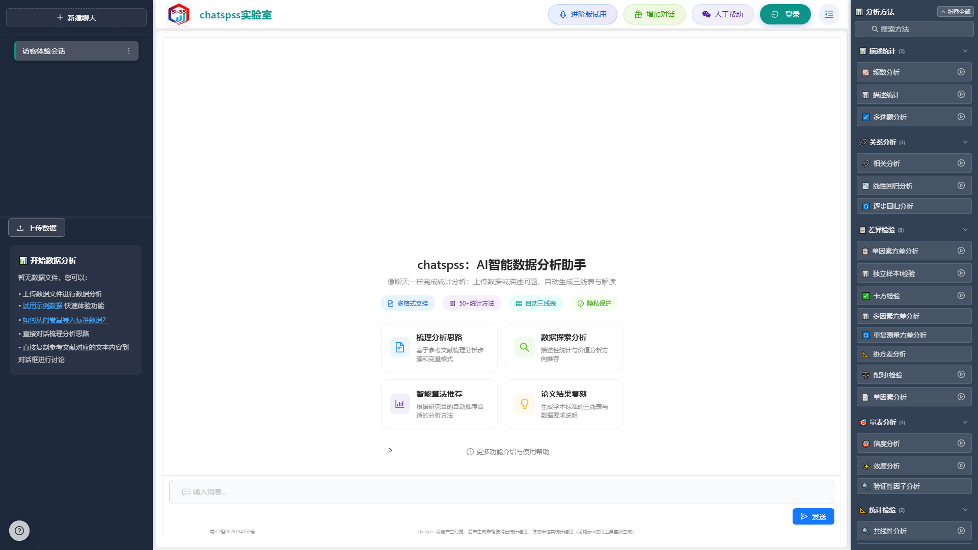Click the chatspss logo icon

pyautogui.click(x=179, y=14)
